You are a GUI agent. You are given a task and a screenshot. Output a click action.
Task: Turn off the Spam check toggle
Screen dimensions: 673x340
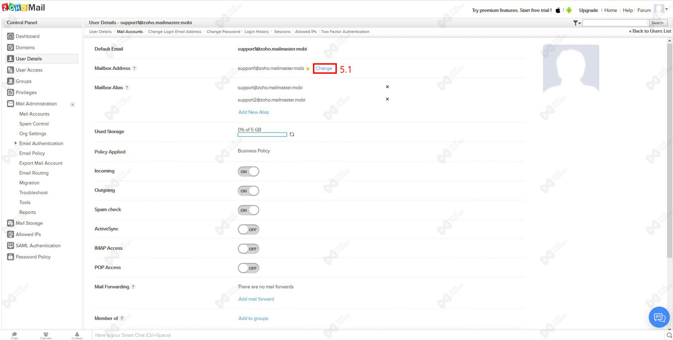[249, 210]
